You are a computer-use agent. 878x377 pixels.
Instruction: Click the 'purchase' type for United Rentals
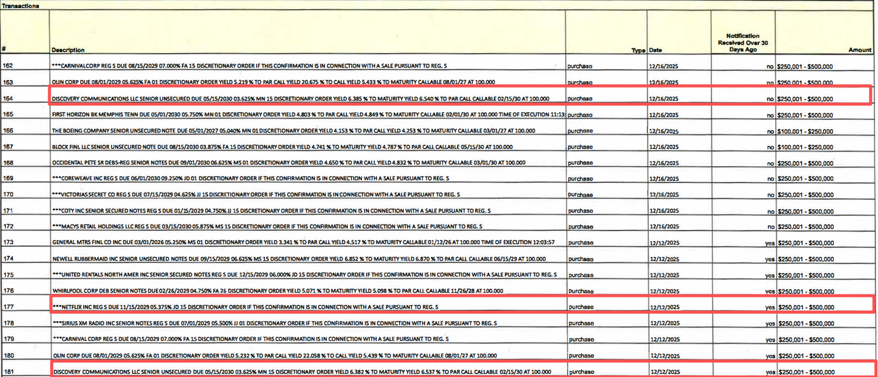581,275
